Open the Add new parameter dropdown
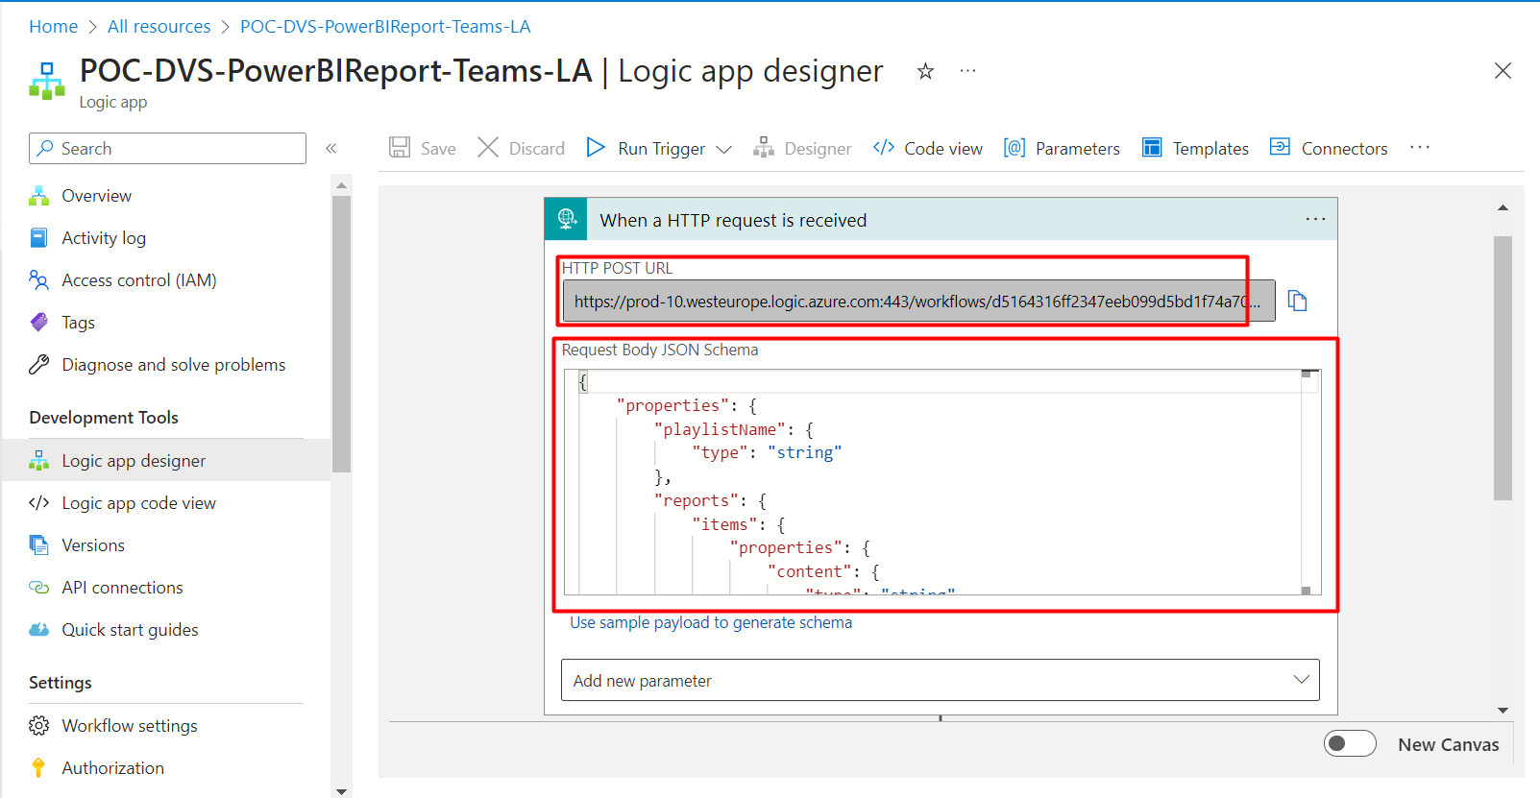The height and width of the screenshot is (798, 1540). (940, 680)
